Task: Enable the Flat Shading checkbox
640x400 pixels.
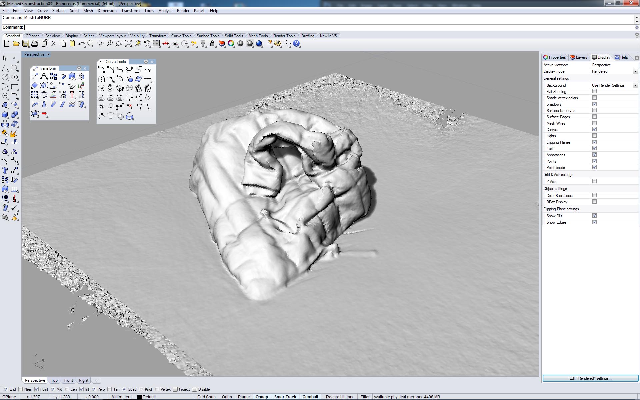Action: (x=594, y=91)
